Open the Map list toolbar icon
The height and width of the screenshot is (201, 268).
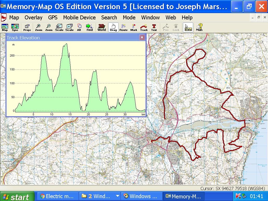tap(5, 27)
